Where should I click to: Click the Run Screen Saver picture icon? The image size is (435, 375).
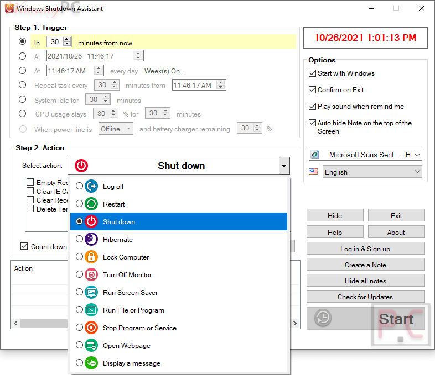(x=91, y=293)
